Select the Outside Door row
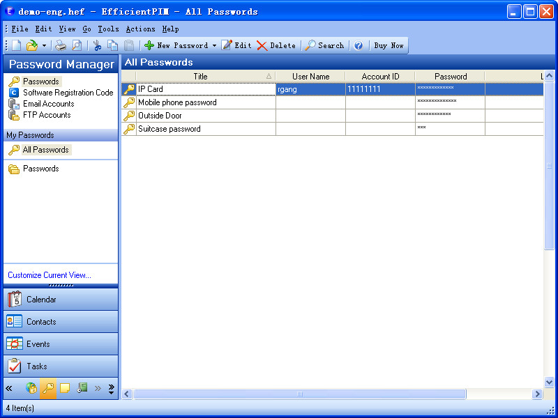 [333, 116]
